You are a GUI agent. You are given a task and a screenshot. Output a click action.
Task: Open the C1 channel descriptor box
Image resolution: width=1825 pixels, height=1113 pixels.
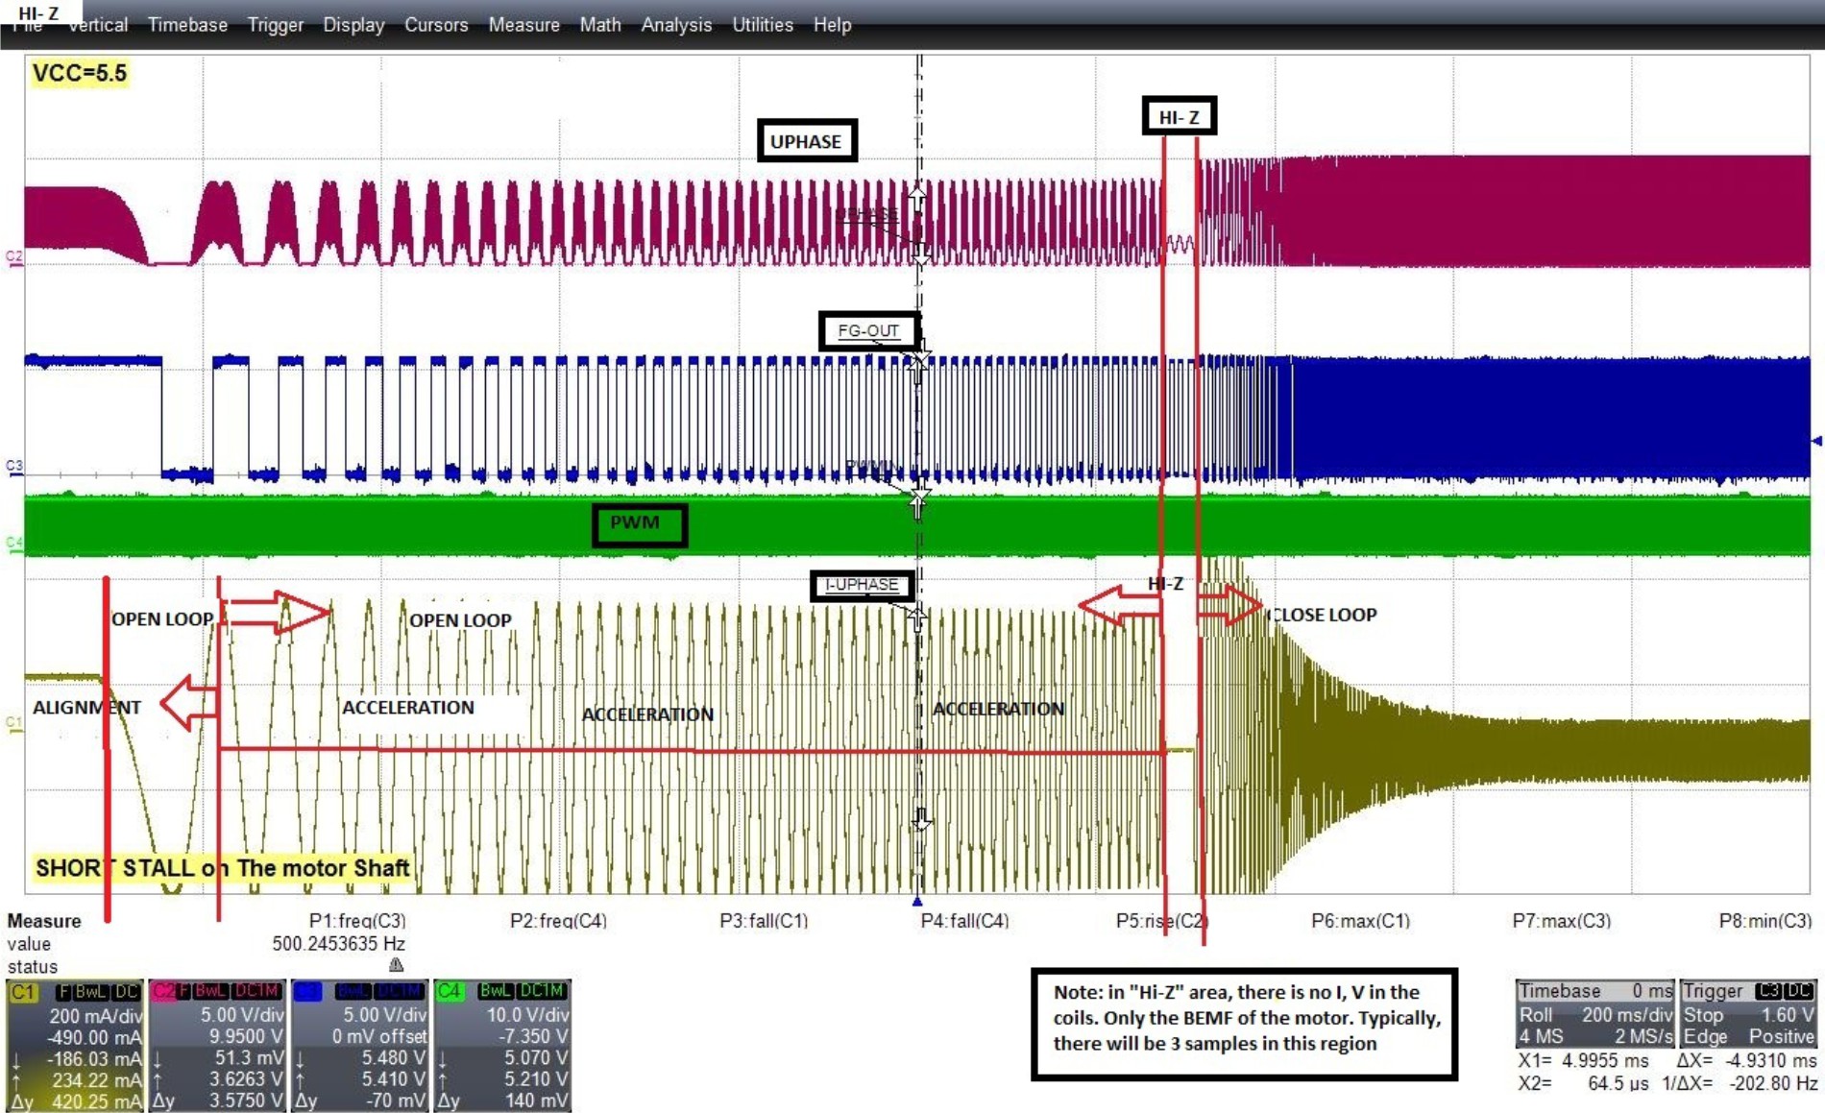(x=74, y=1045)
